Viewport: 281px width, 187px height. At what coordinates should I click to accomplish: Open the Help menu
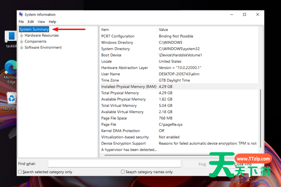coord(52,22)
